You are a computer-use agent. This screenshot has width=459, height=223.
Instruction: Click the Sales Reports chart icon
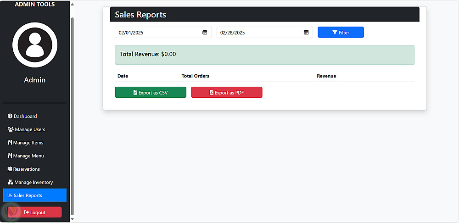pos(10,195)
